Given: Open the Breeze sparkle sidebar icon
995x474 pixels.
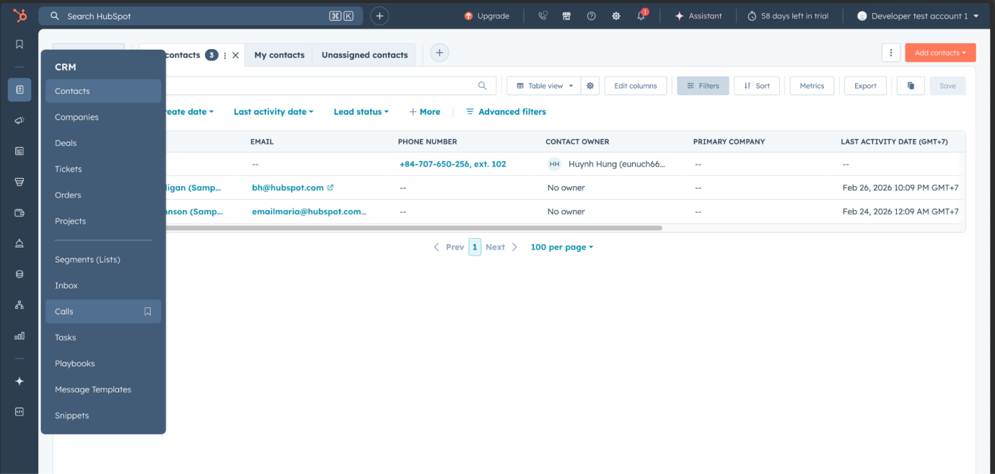Looking at the screenshot, I should point(19,381).
